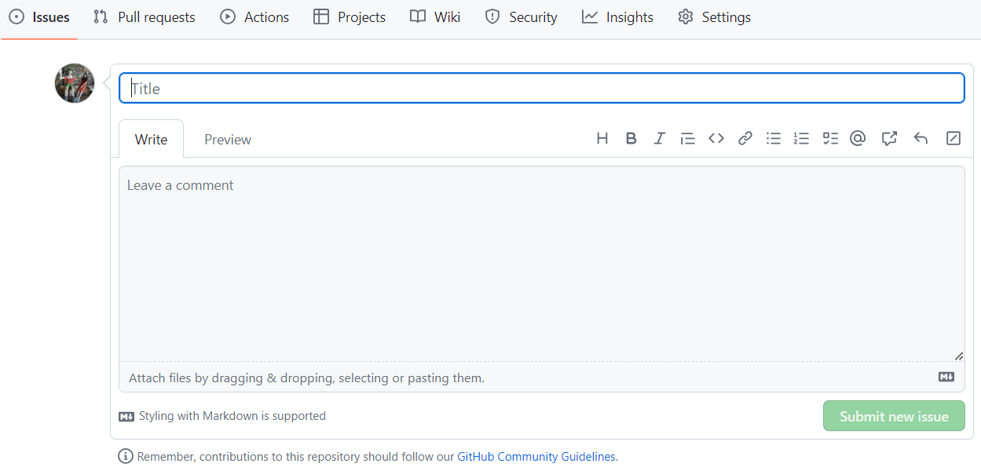Go to the Actions tab

pos(254,17)
